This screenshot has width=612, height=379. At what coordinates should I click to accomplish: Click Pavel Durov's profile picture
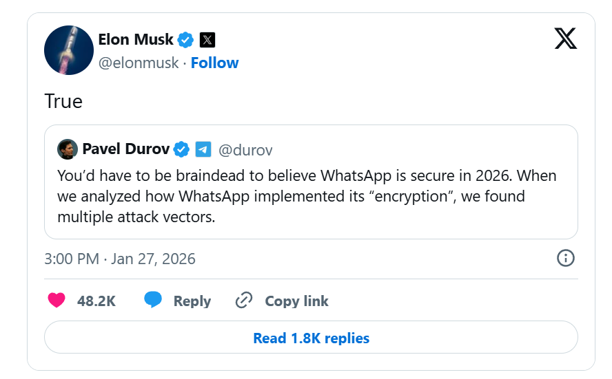pos(67,149)
